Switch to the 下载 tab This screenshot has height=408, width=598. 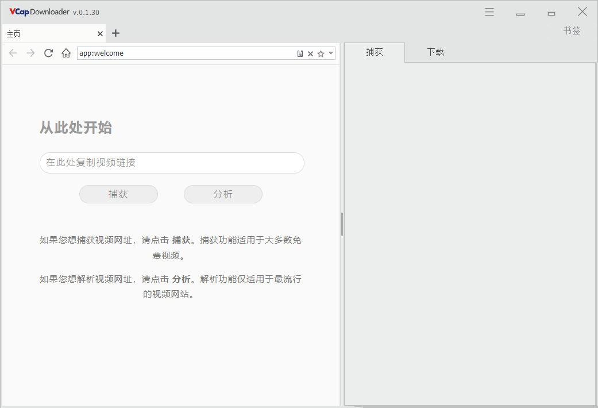point(435,52)
